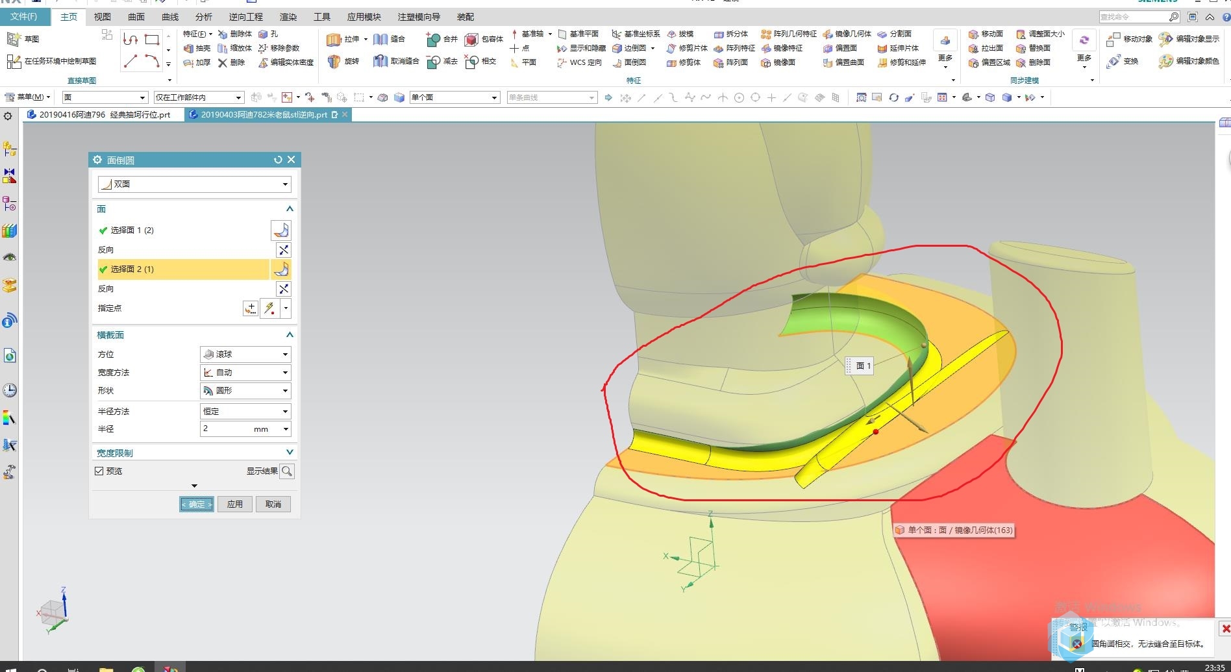The width and height of the screenshot is (1231, 672).
Task: Open the 菜单(M) menu button
Action: (28, 97)
